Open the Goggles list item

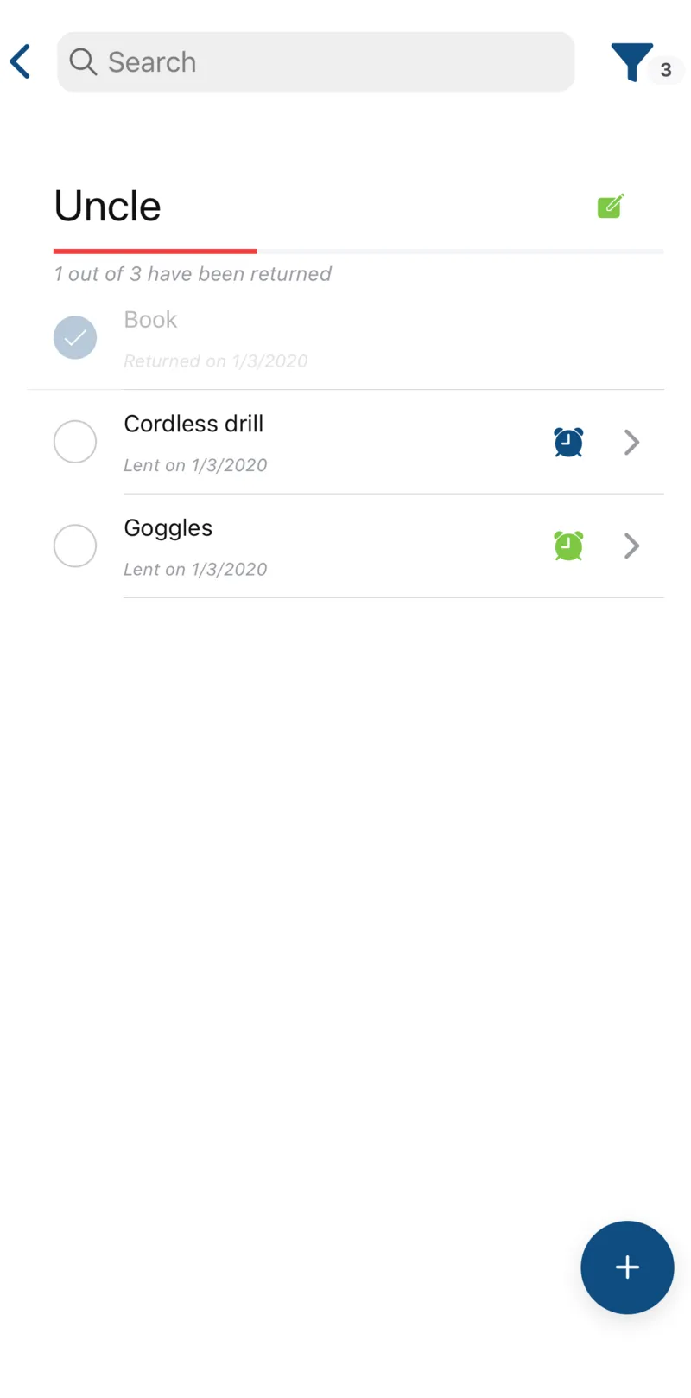click(328, 546)
